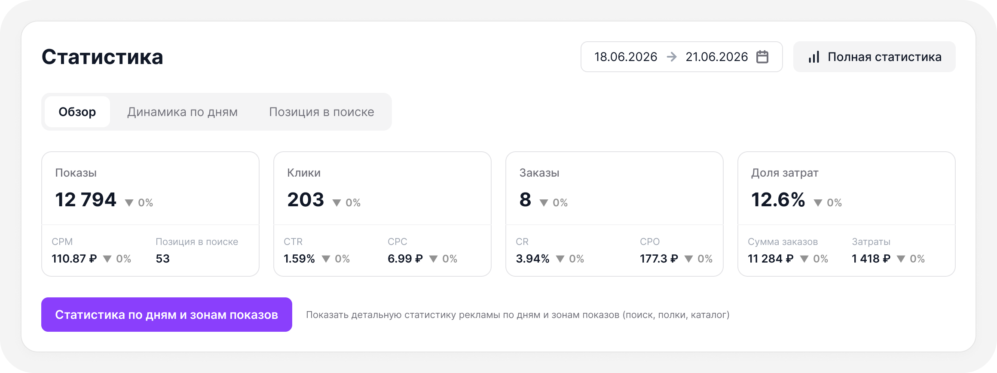This screenshot has height=373, width=997.
Task: Click the Сумма заказов label
Action: click(783, 242)
